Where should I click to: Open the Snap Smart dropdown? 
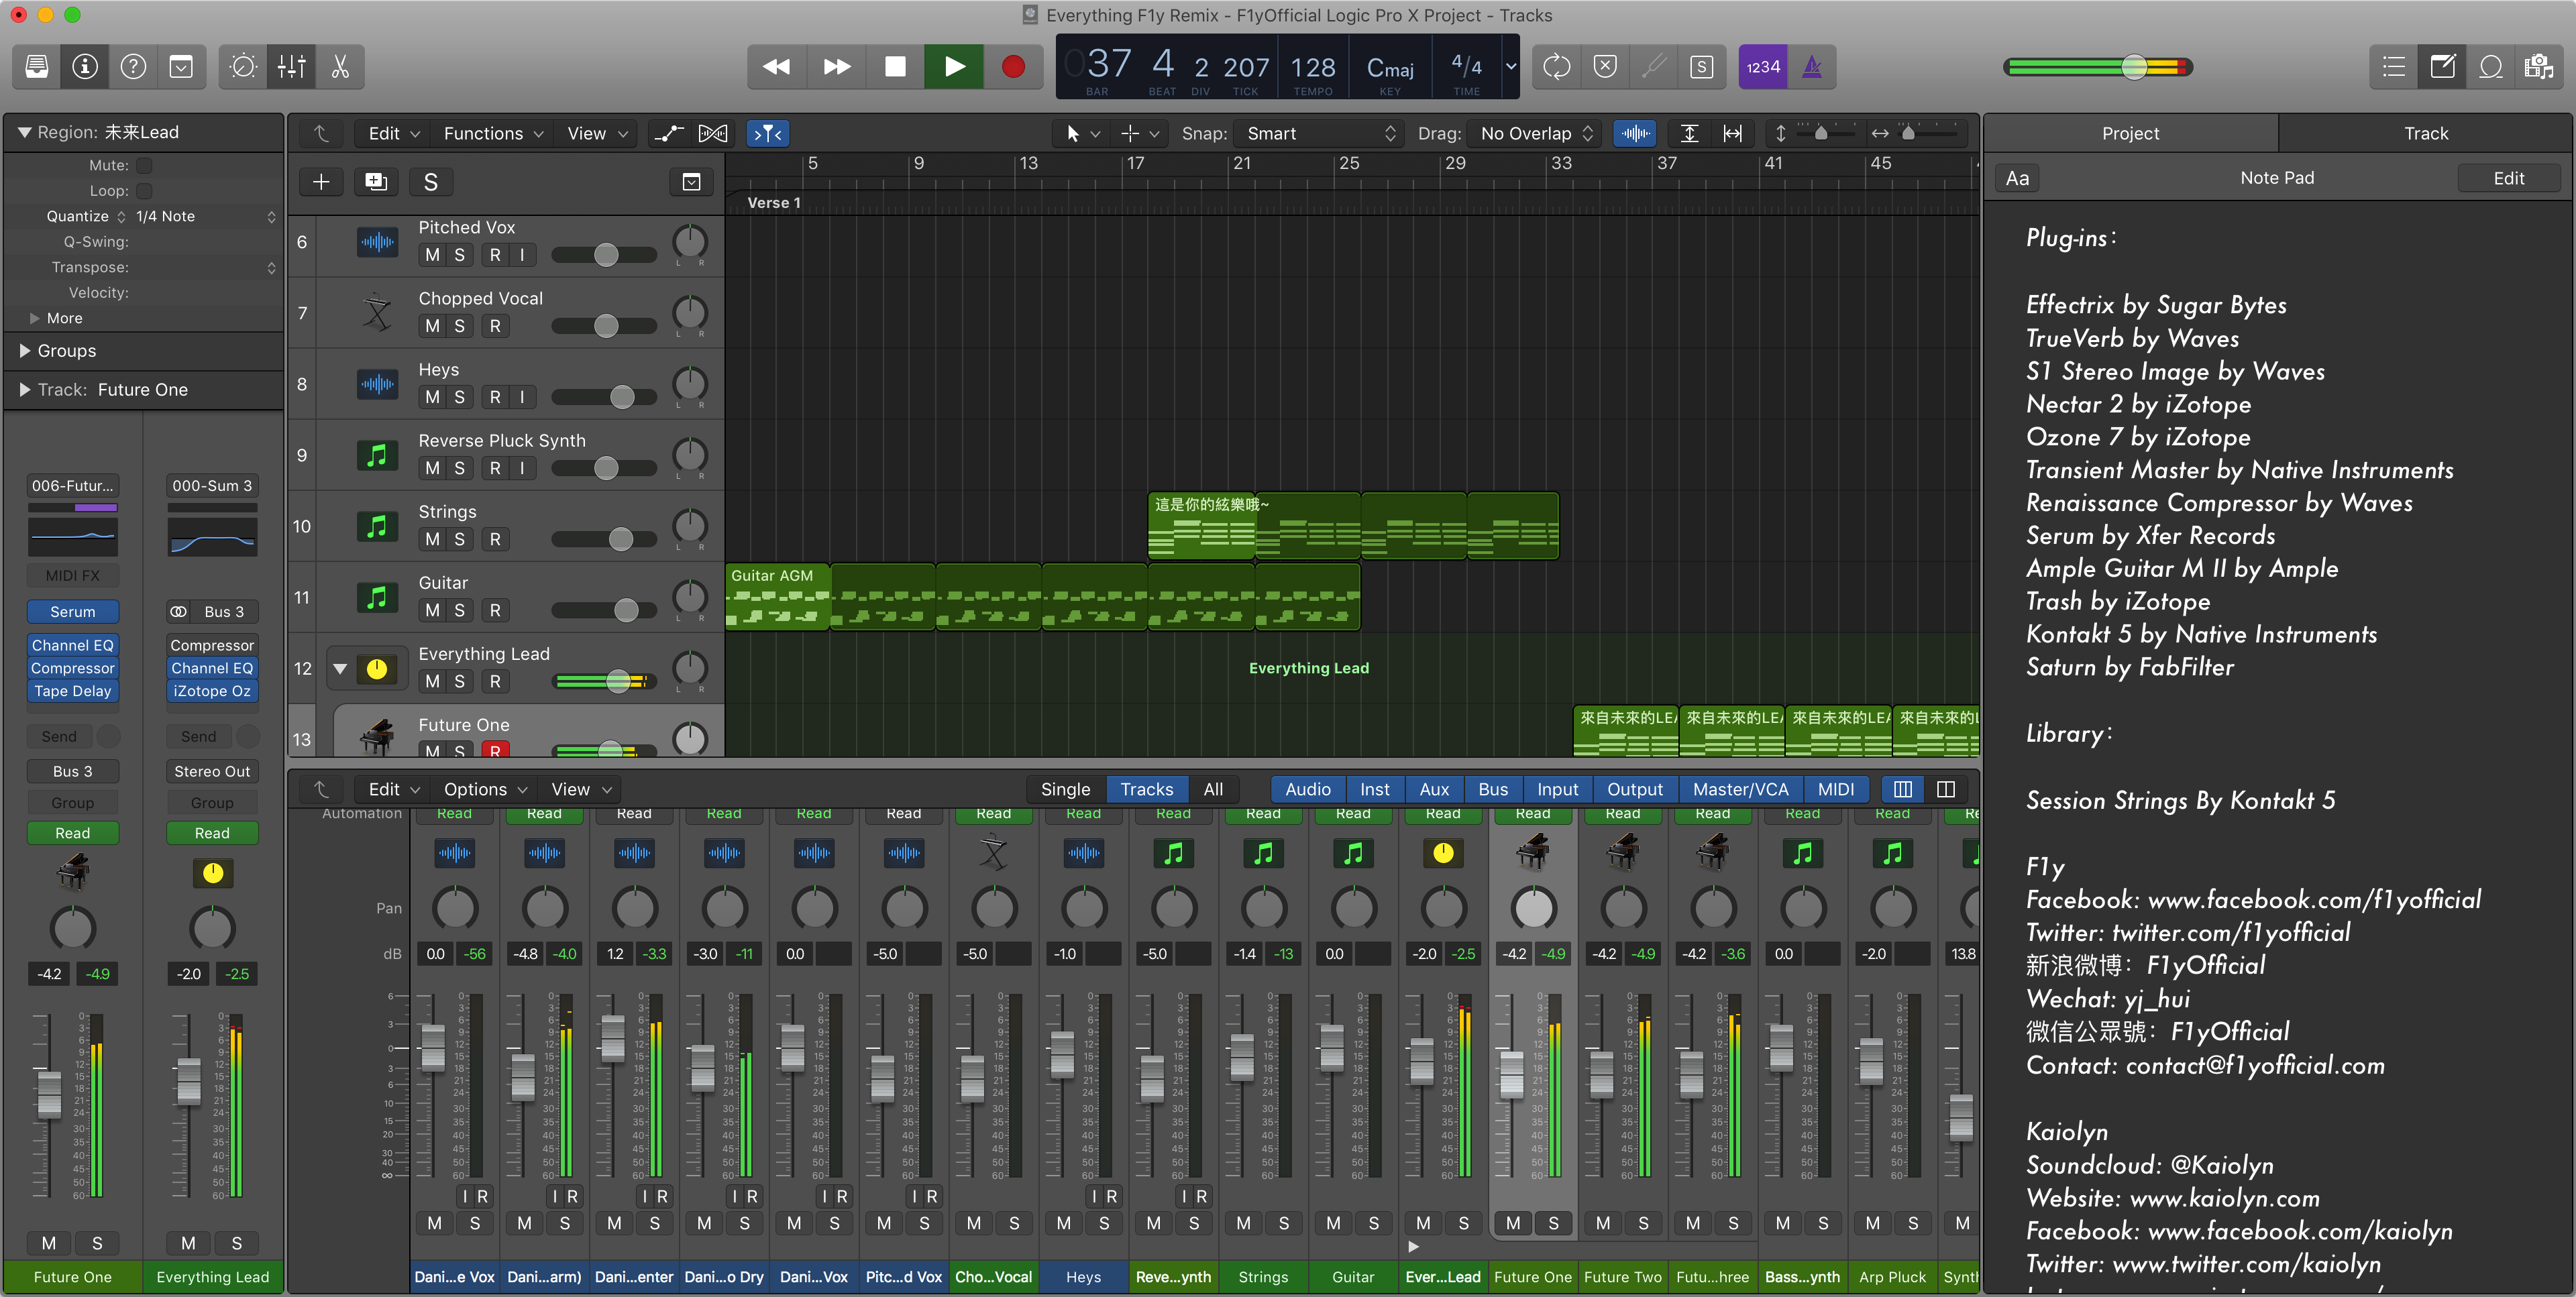click(1319, 133)
